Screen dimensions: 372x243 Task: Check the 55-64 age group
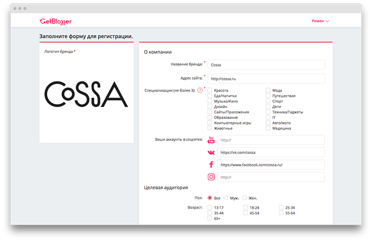281,213
